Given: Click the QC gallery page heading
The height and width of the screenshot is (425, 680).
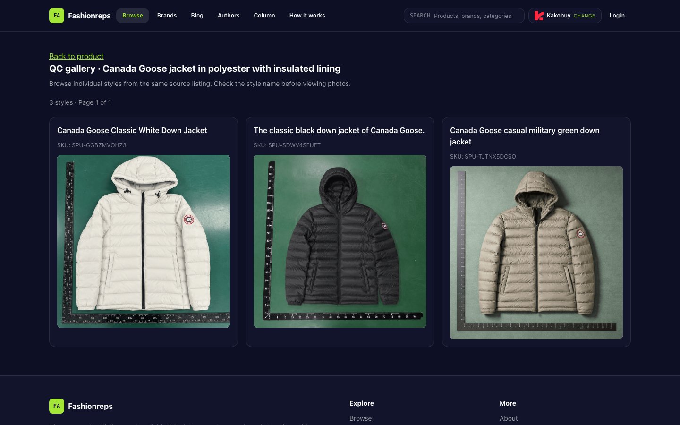Looking at the screenshot, I should coord(195,68).
